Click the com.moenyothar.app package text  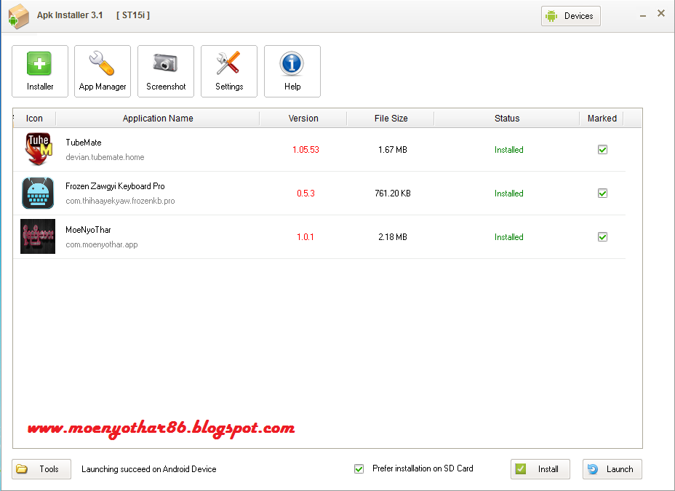[102, 244]
